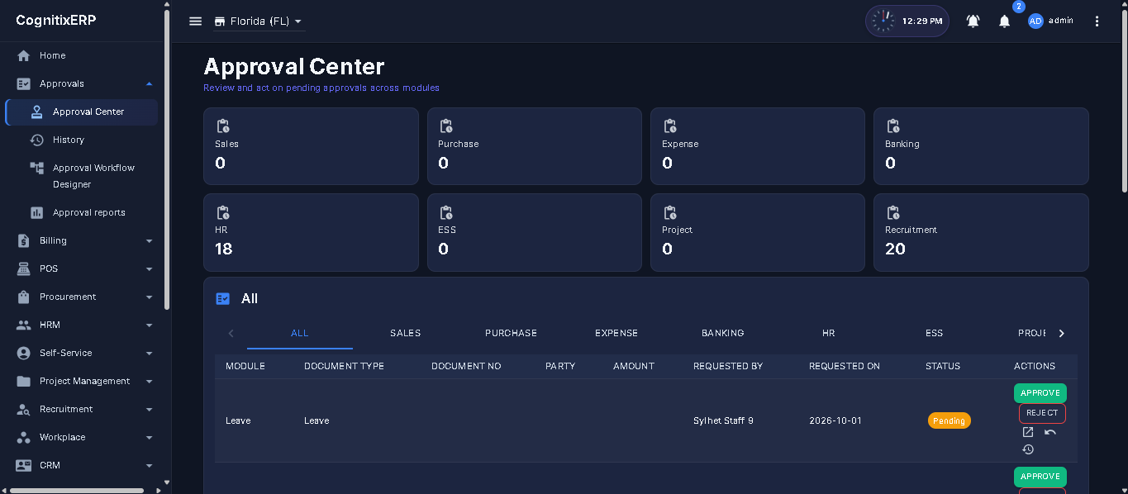Open the three-dot more options menu
Image resolution: width=1128 pixels, height=494 pixels.
(x=1097, y=21)
